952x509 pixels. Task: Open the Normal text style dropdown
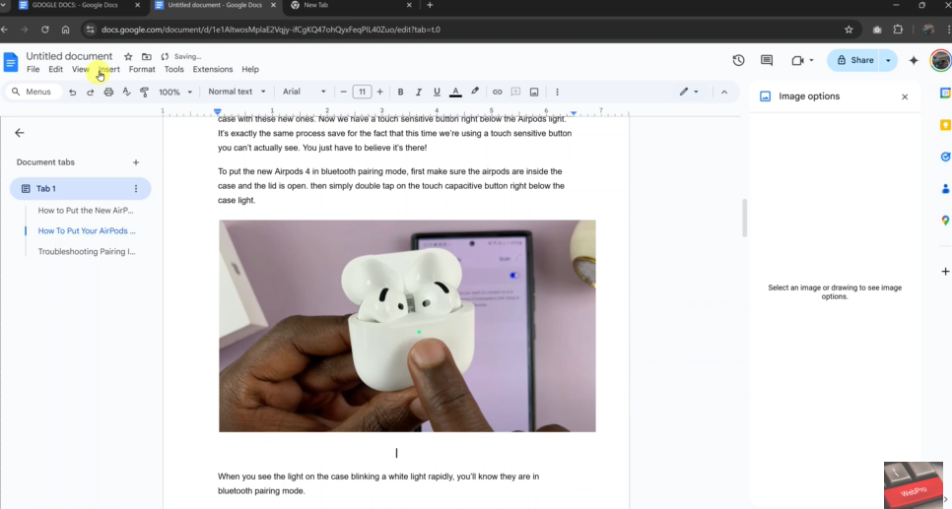(x=237, y=92)
